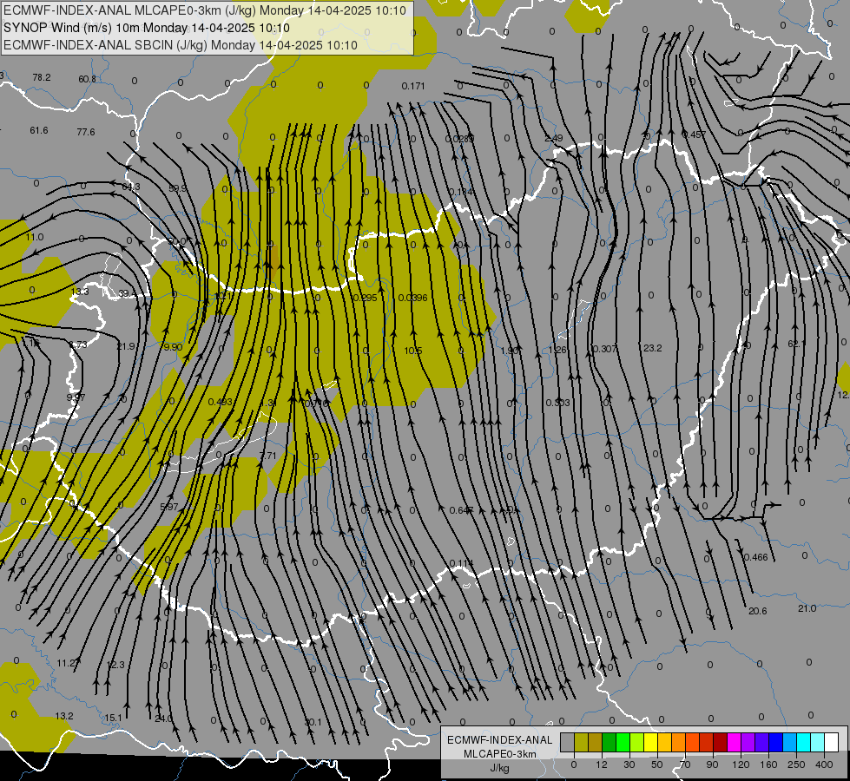Click the bright green legend swatch
This screenshot has width=850, height=781.
623,743
